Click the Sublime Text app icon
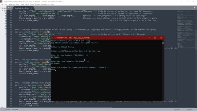This screenshot has width=197, height=111. click(1, 1)
